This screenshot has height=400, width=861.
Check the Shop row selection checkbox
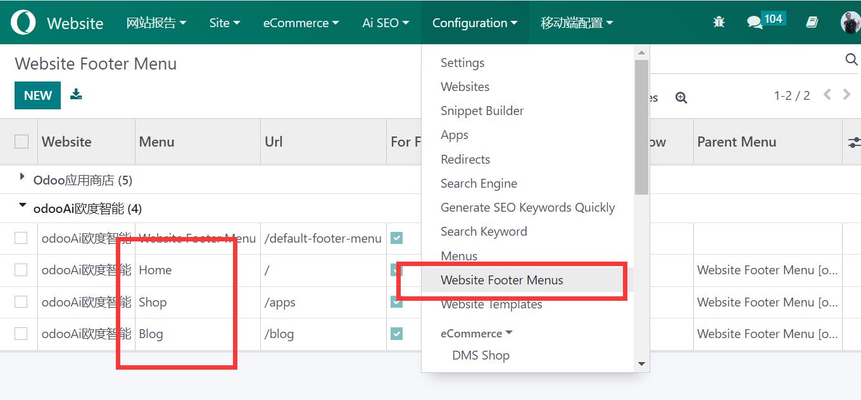(21, 302)
